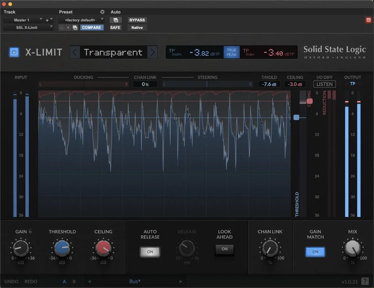Click the previous preset triangle beside Bus*
This screenshot has height=288, width=374.
pyautogui.click(x=89, y=282)
